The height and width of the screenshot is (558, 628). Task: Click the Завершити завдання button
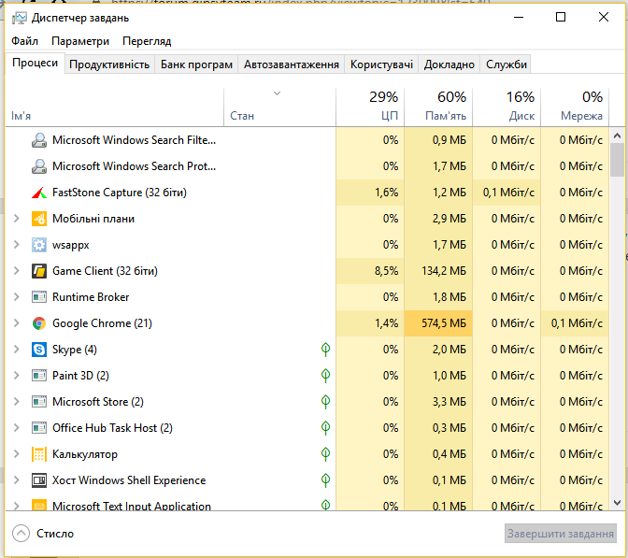(x=561, y=534)
